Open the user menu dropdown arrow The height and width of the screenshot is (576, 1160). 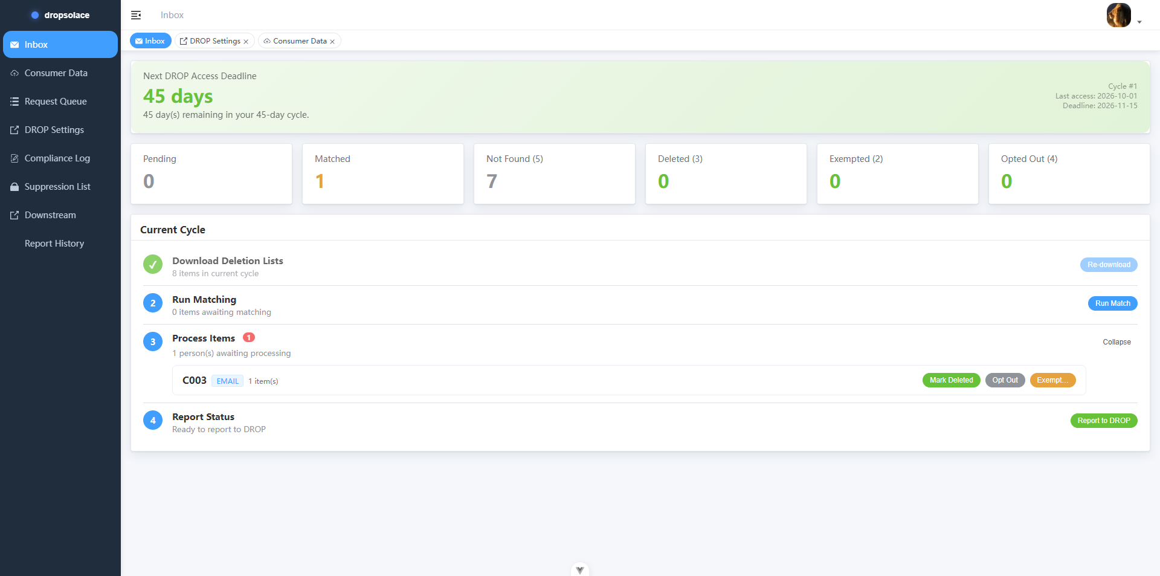tap(1139, 22)
